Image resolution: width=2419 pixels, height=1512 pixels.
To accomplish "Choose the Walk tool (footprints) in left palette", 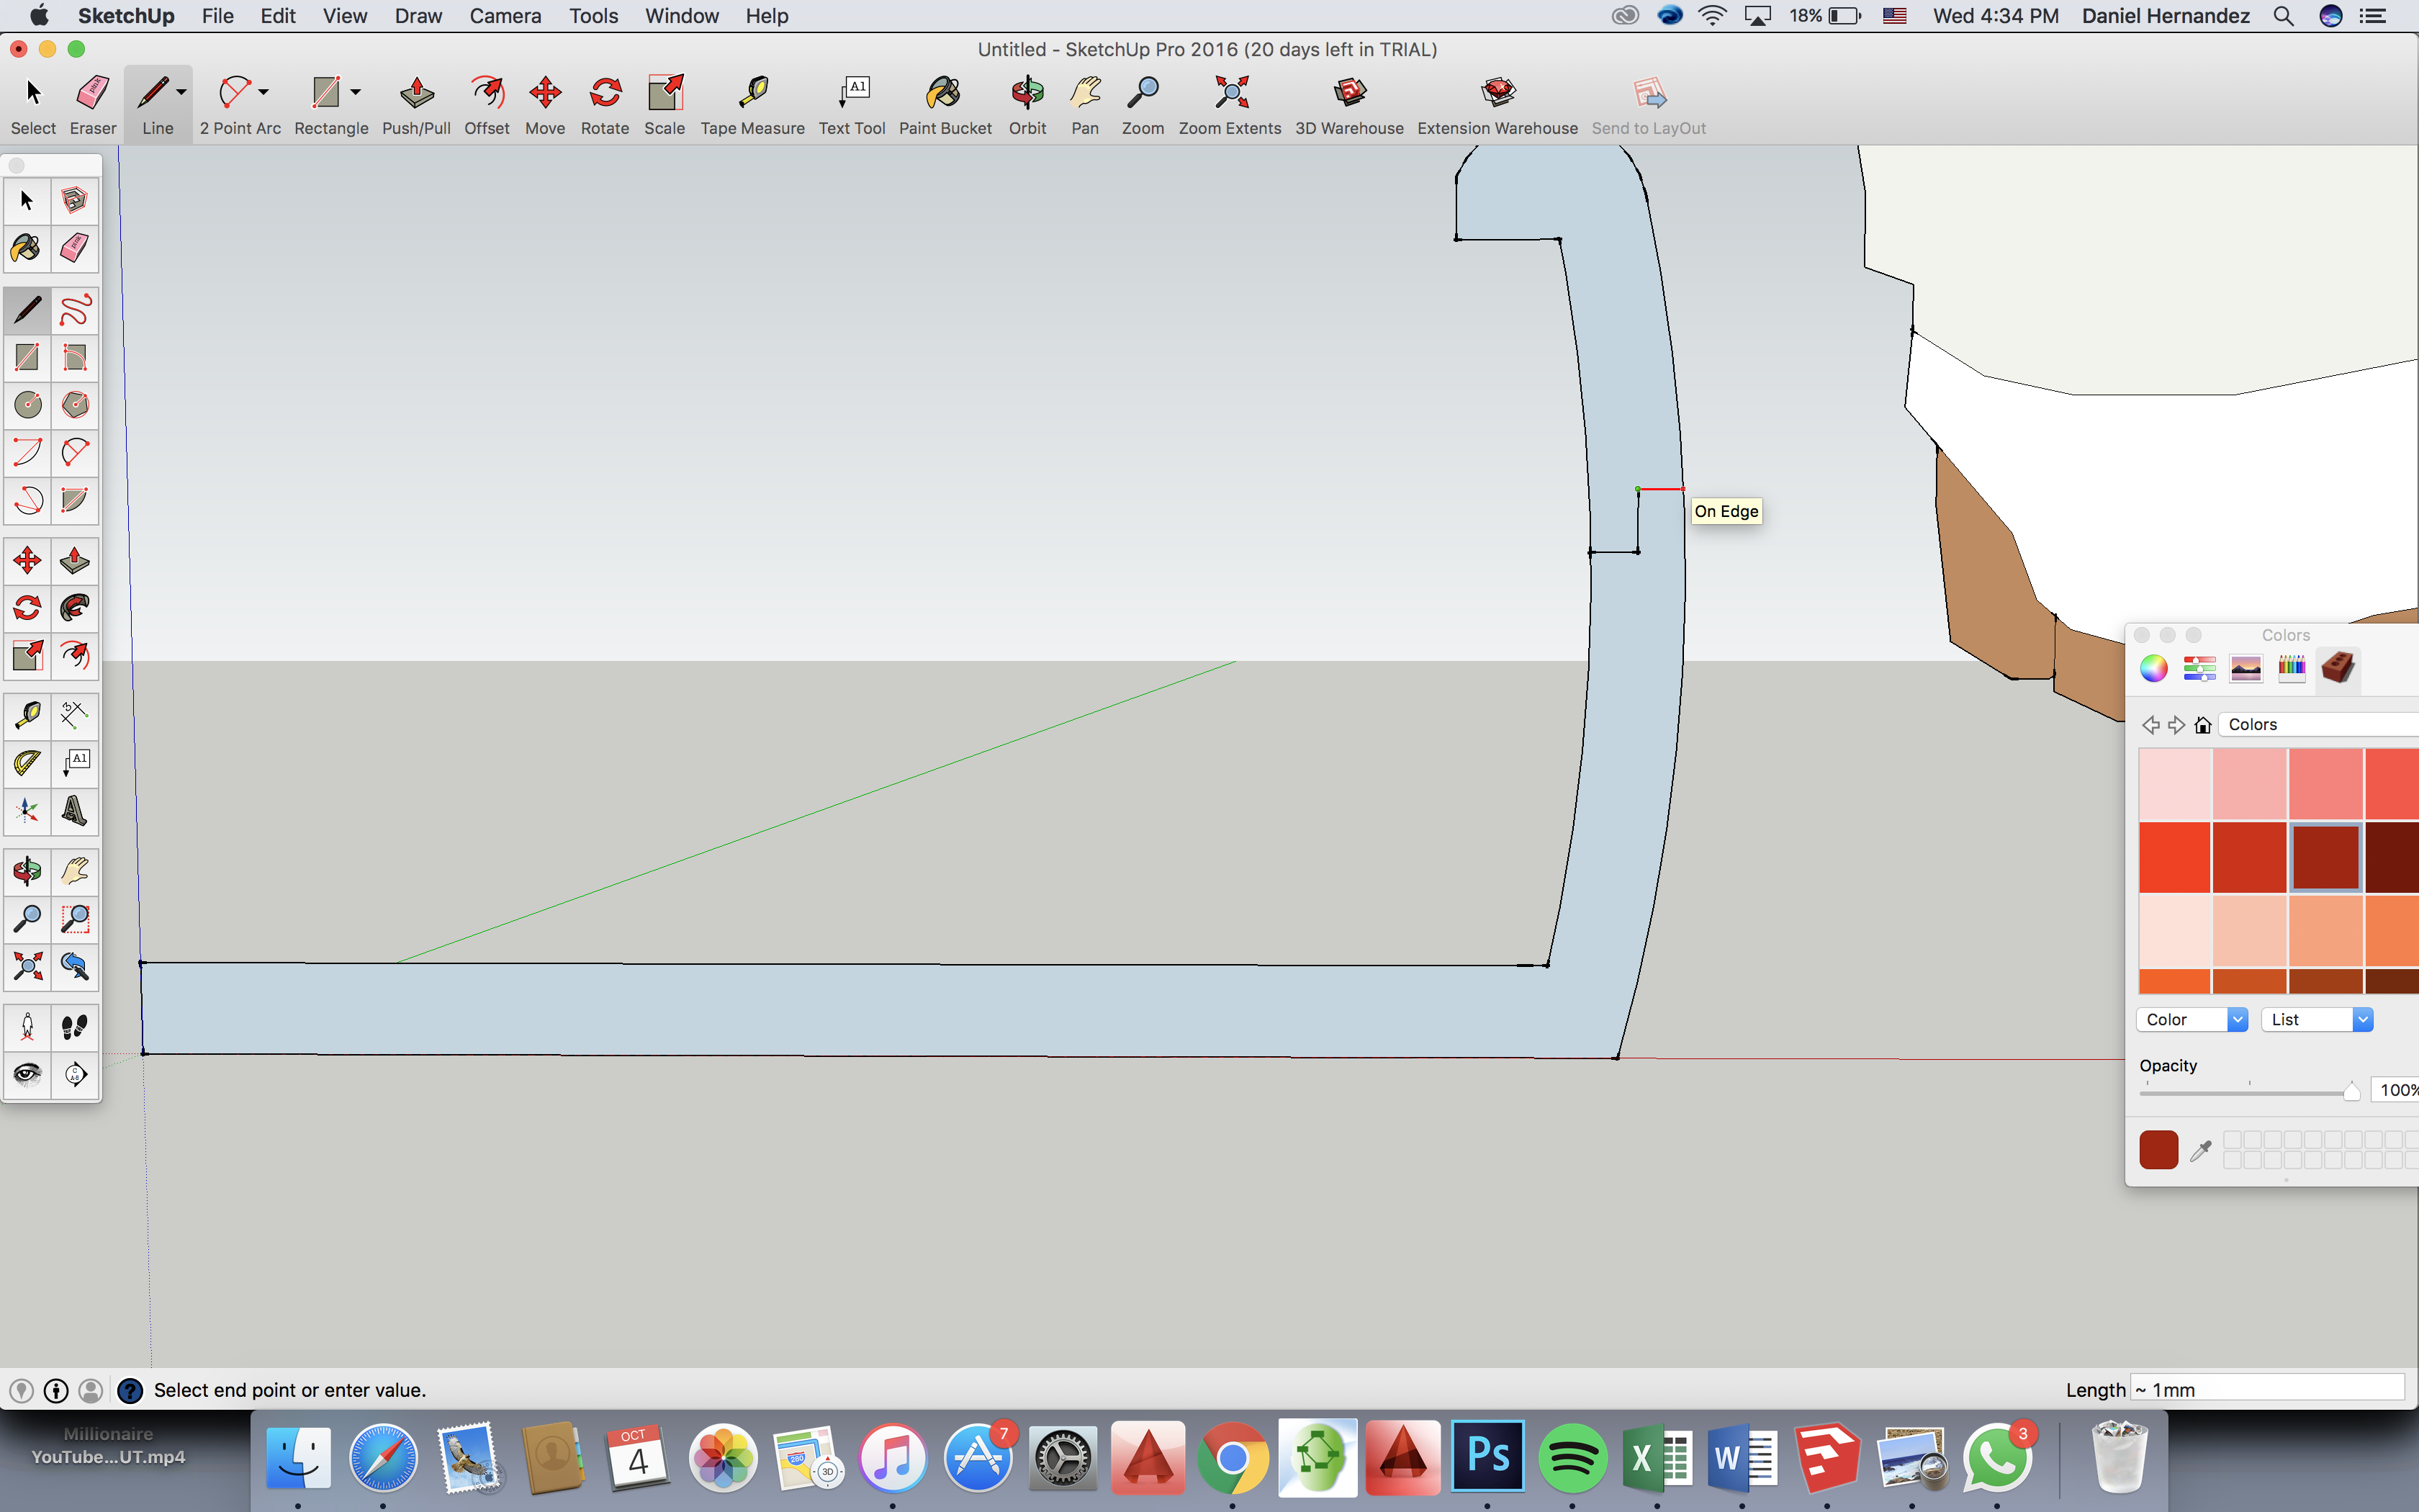I will 75,1027.
